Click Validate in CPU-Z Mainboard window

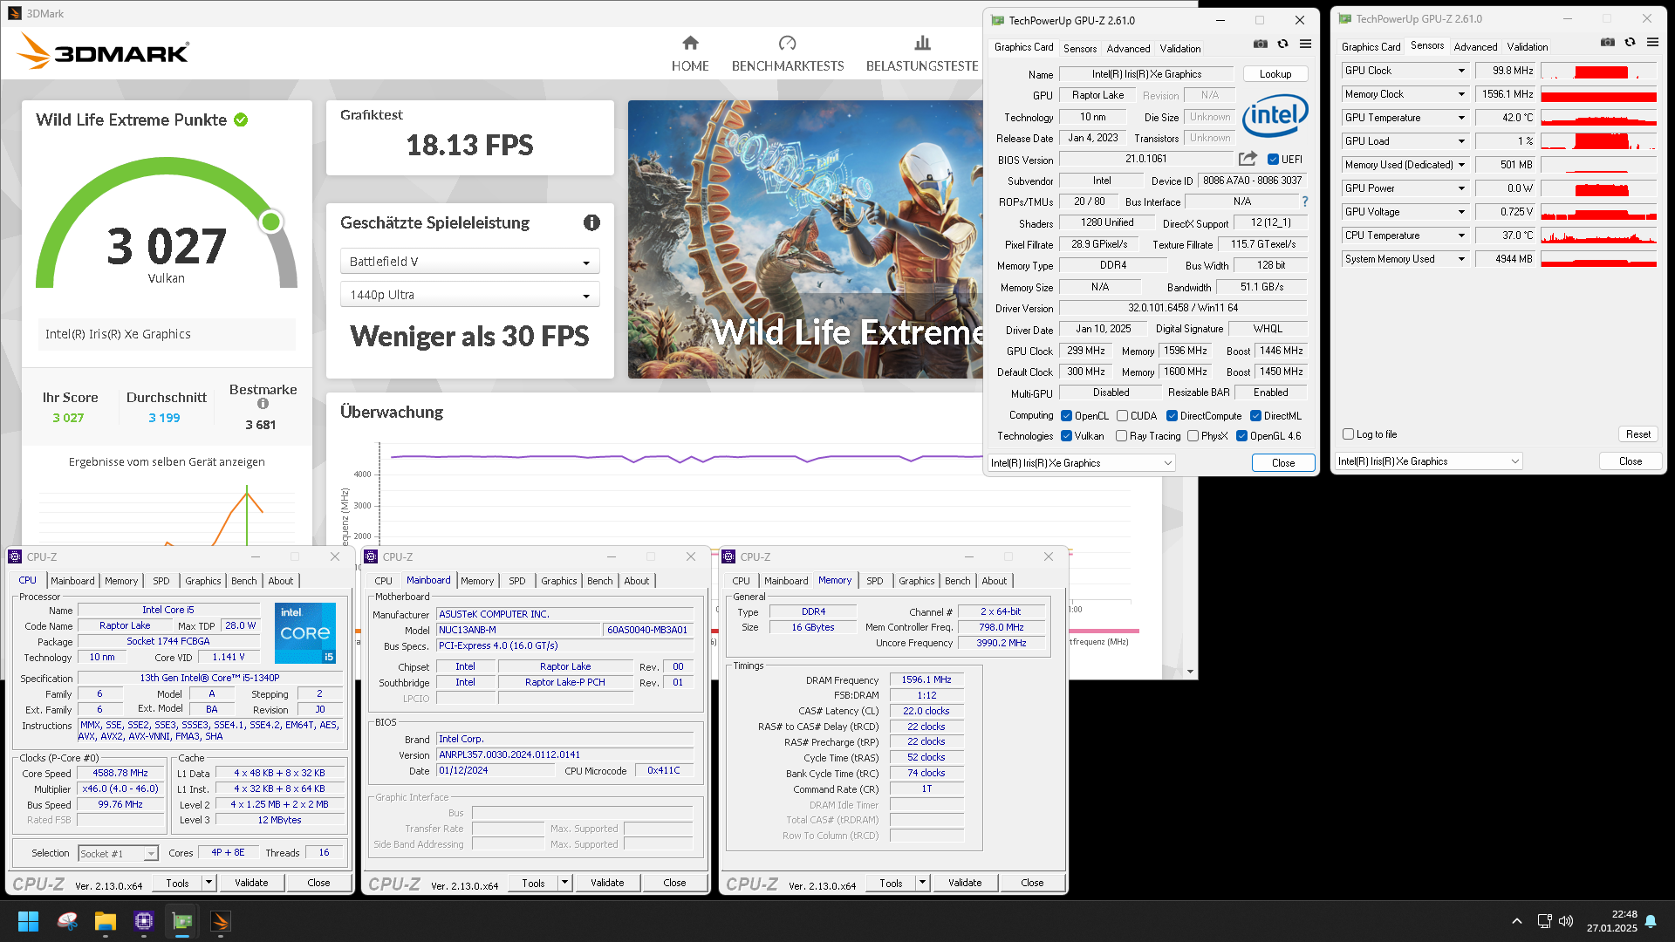[x=606, y=883]
